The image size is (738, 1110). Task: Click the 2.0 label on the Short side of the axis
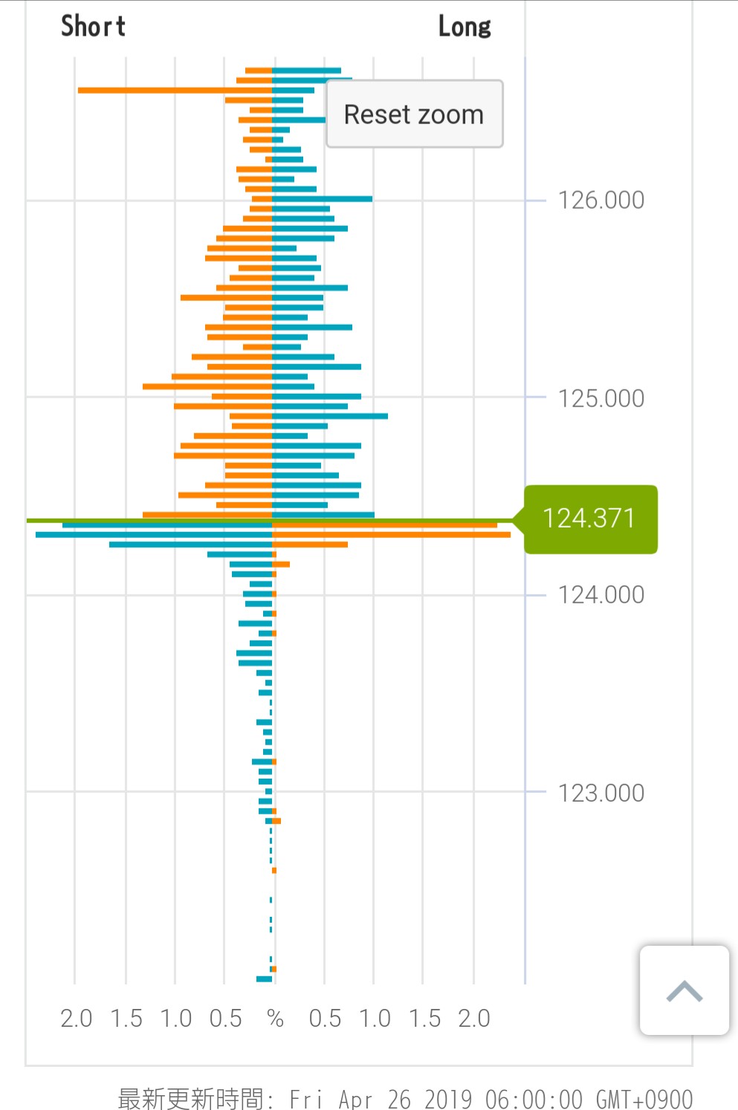76,1018
